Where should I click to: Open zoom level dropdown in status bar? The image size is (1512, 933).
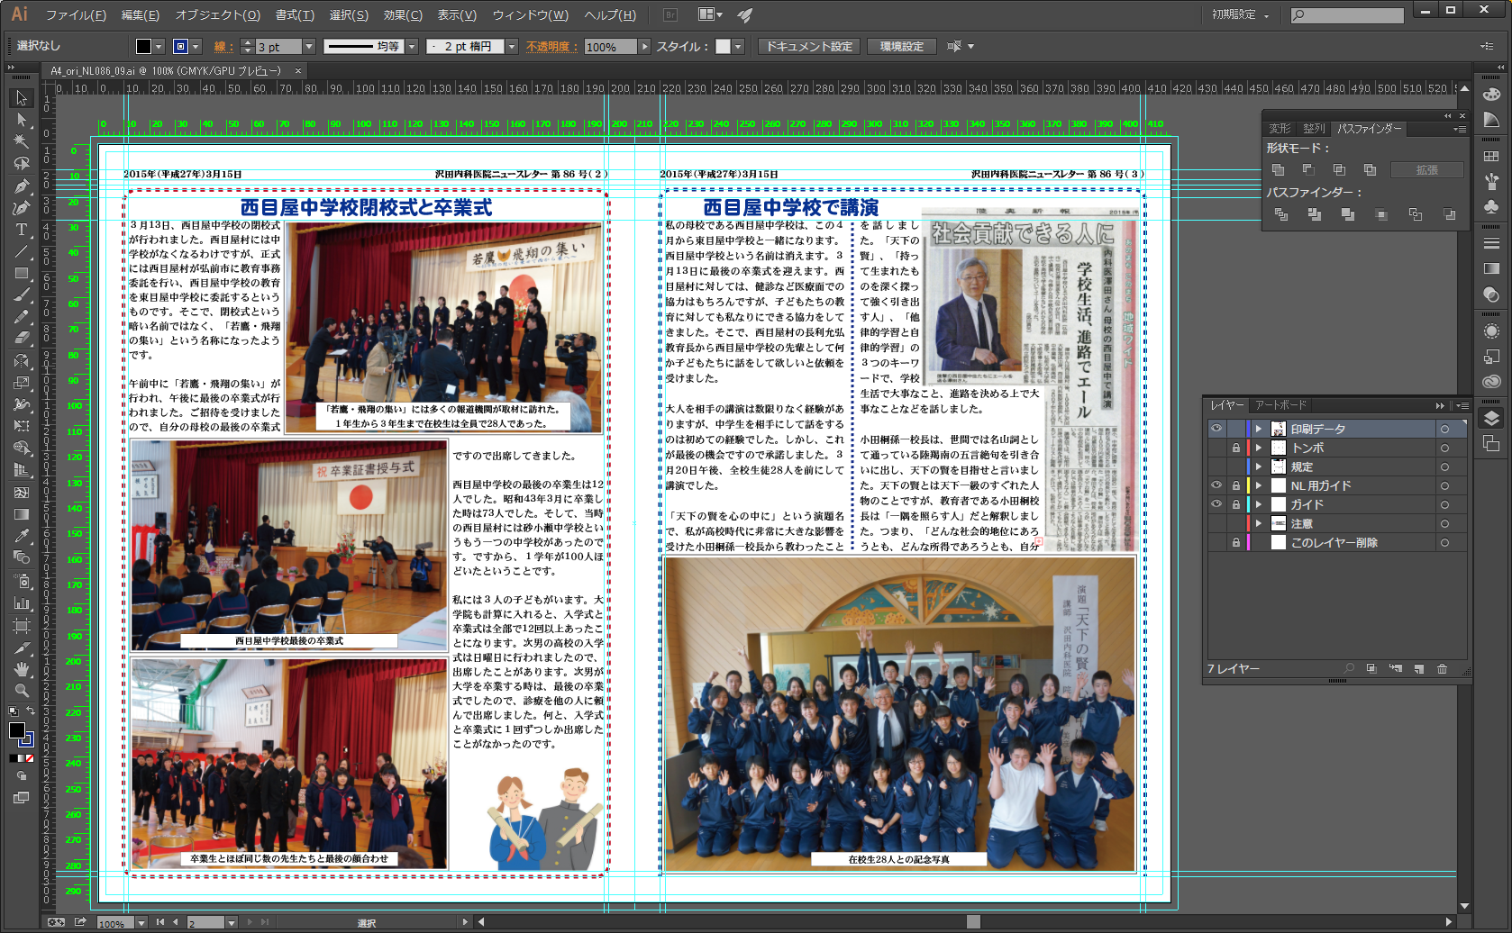coord(141,923)
